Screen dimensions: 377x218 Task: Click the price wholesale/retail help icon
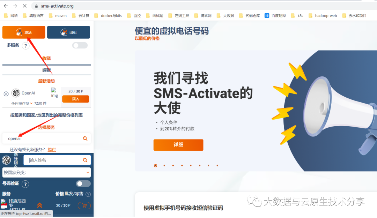pos(88,194)
